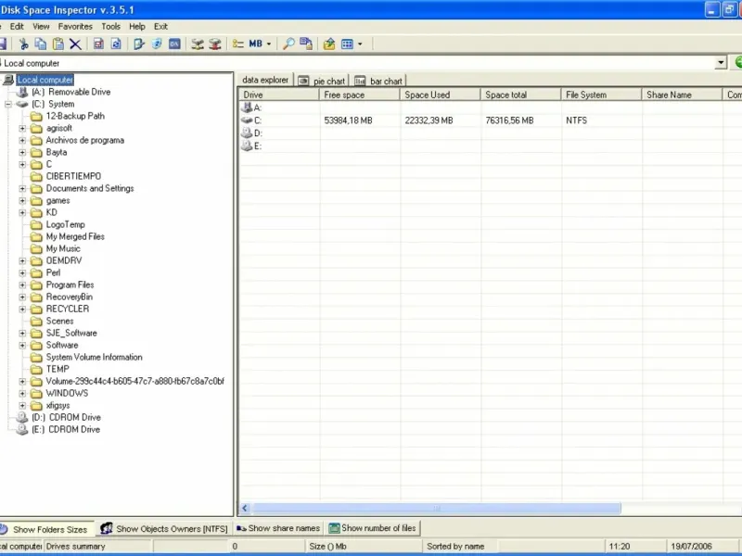Sort by the Space total column header
The image size is (742, 556).
click(x=520, y=95)
